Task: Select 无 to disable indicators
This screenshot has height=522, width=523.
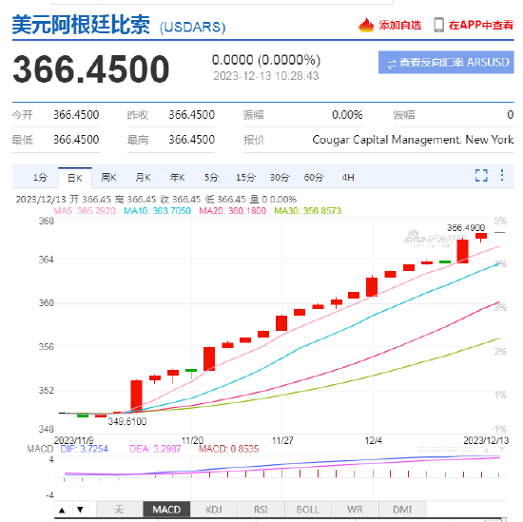Action: point(120,510)
